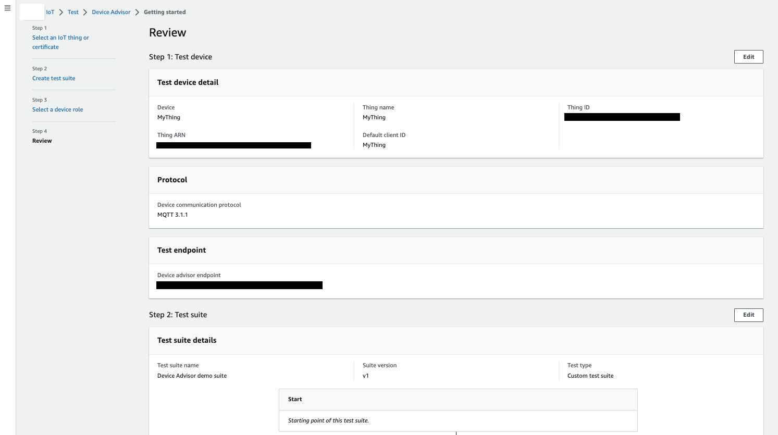
Task: Click the MQTT 3.1.1 protocol value
Action: coord(172,215)
